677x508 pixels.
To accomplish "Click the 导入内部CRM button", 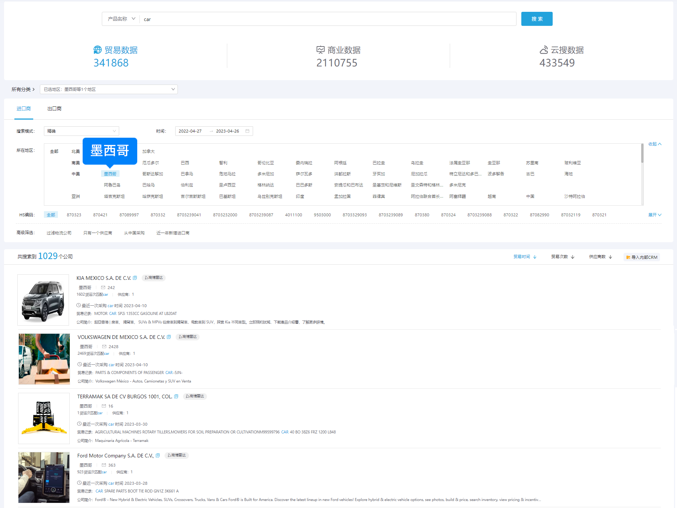I will [642, 257].
